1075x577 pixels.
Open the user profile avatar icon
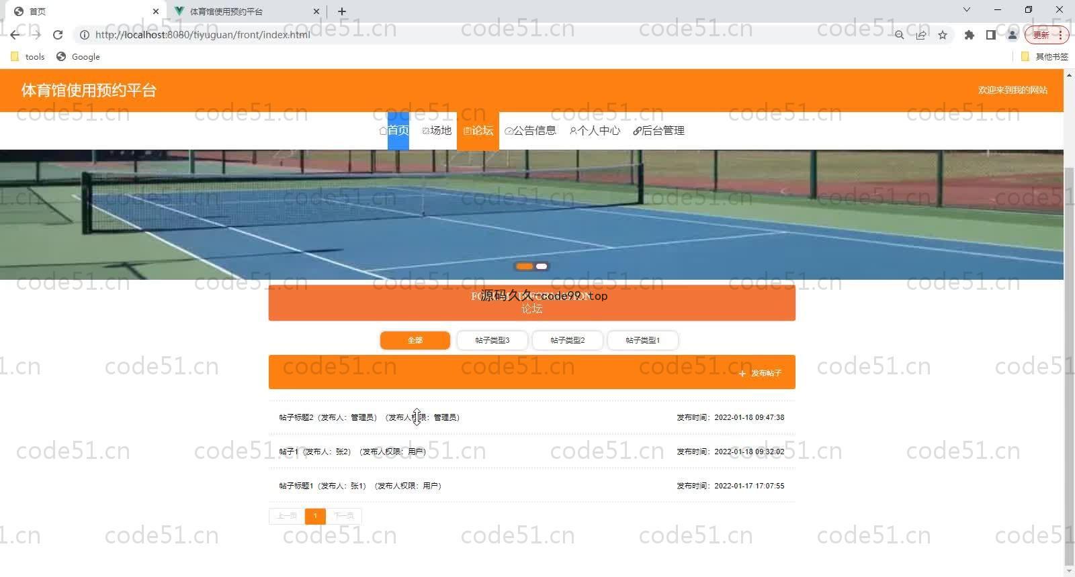[x=1013, y=35]
